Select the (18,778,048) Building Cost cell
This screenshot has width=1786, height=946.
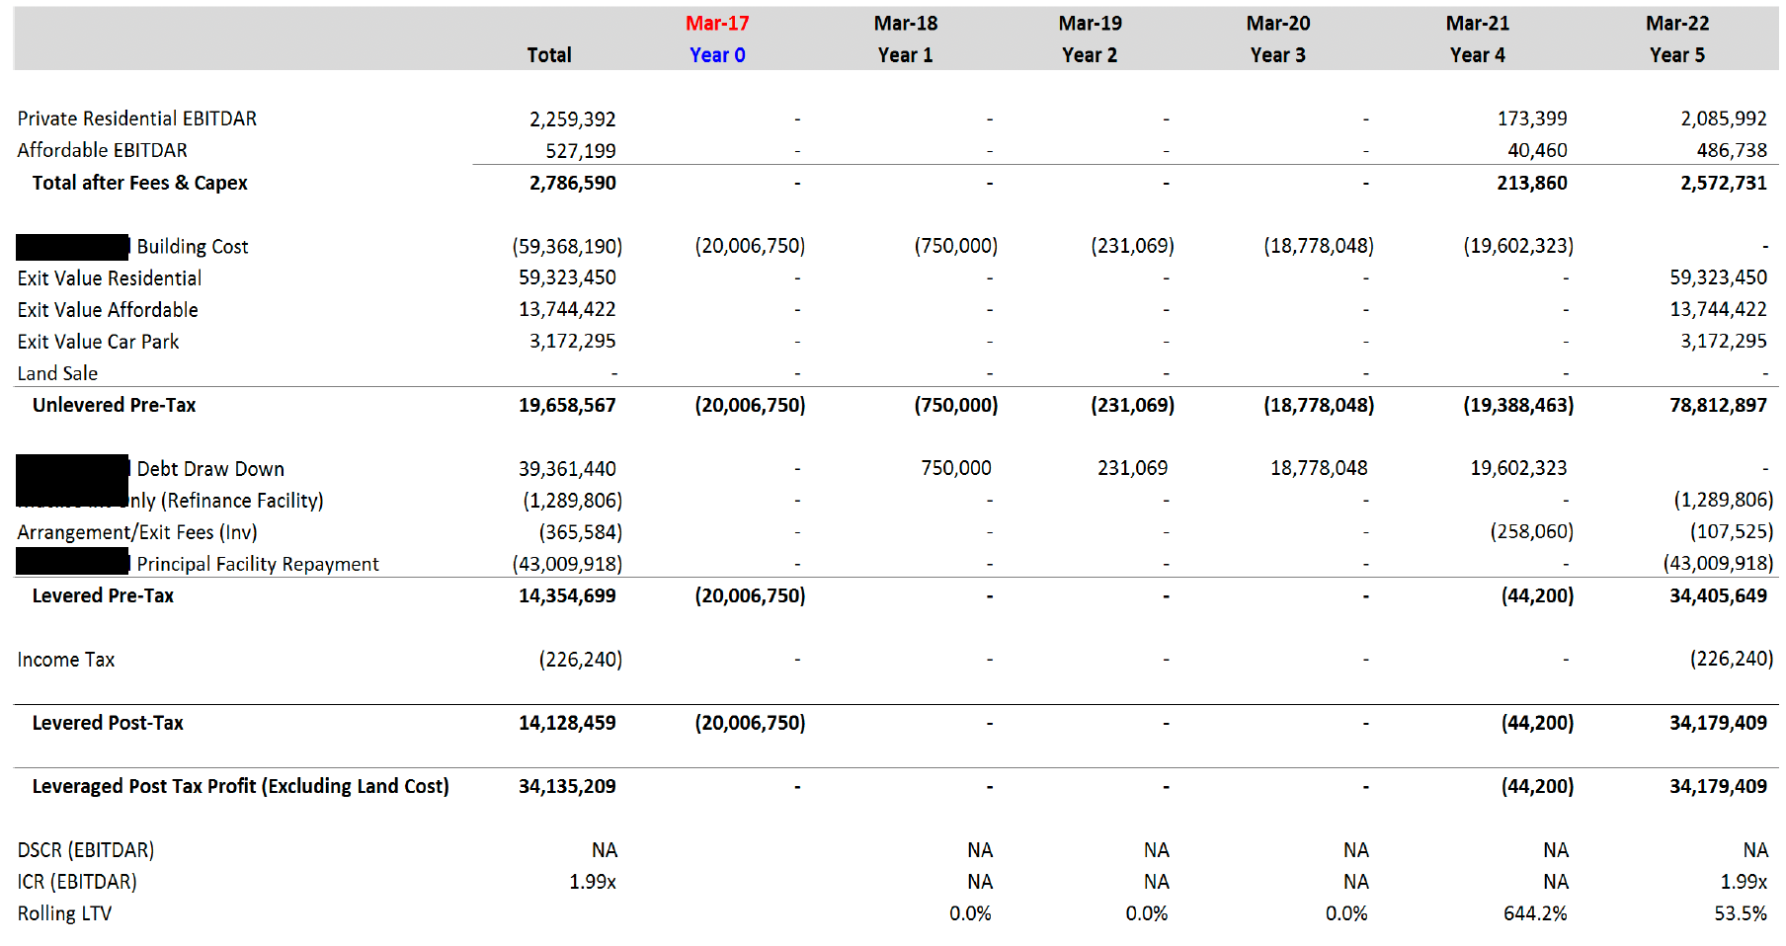pos(1319,246)
